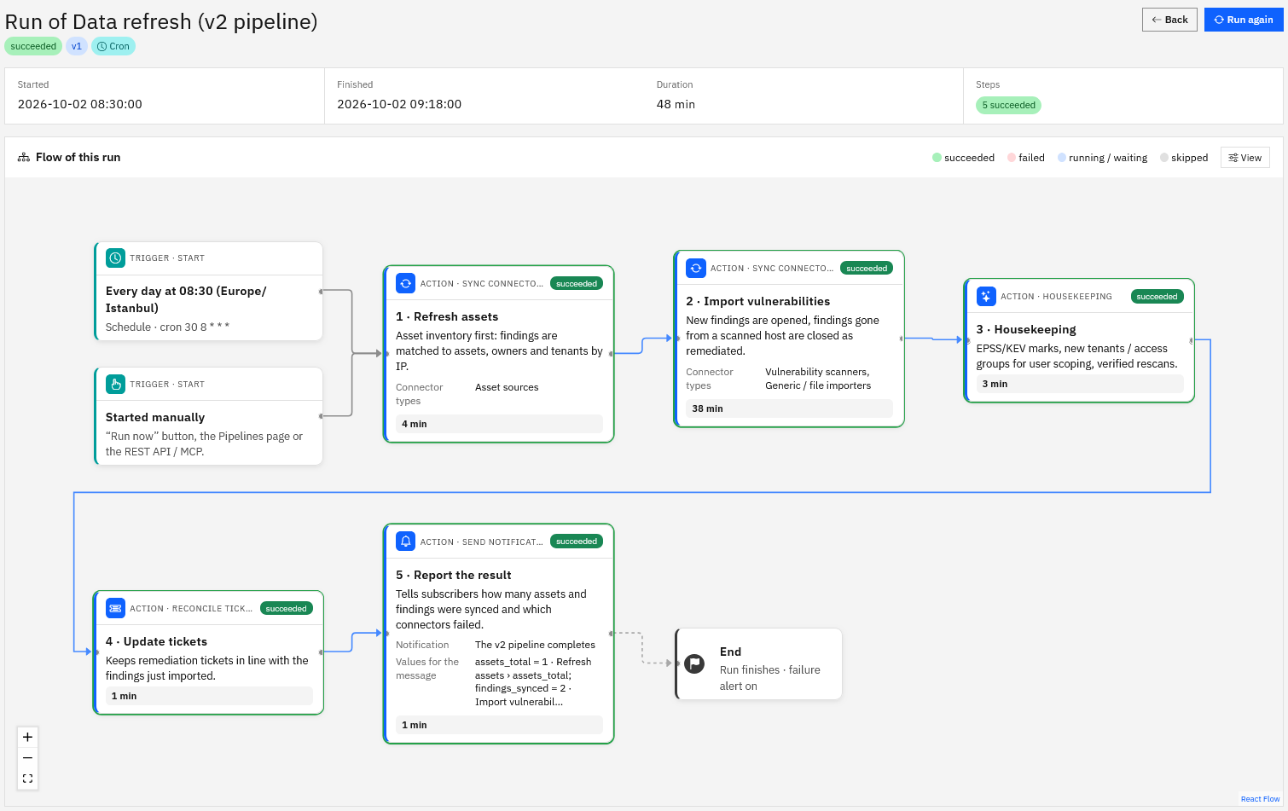Click the clock icon on the schedule trigger node
1288x811 pixels.
(115, 258)
